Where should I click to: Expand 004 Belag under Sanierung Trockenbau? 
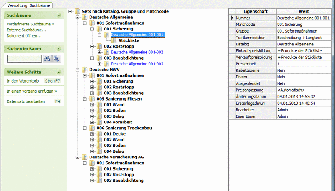[x=92, y=151]
